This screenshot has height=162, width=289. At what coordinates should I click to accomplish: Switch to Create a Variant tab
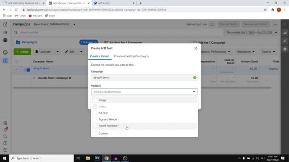click(x=100, y=56)
